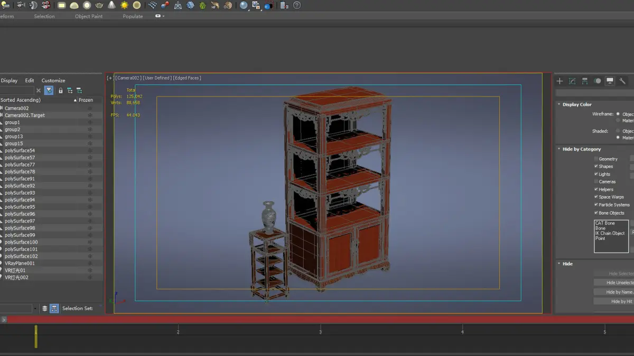
Task: Switch to the Modify panel icon
Action: pyautogui.click(x=572, y=81)
